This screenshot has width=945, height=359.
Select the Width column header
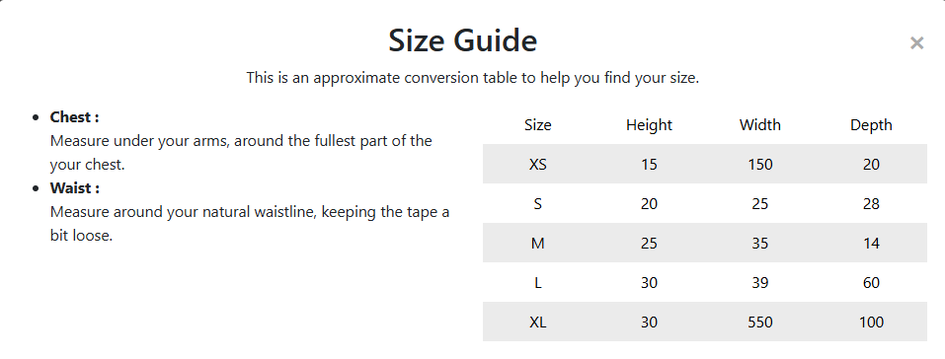pyautogui.click(x=760, y=124)
